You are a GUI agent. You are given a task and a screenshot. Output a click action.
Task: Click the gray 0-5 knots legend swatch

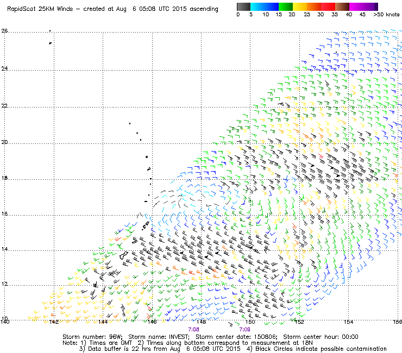click(243, 7)
